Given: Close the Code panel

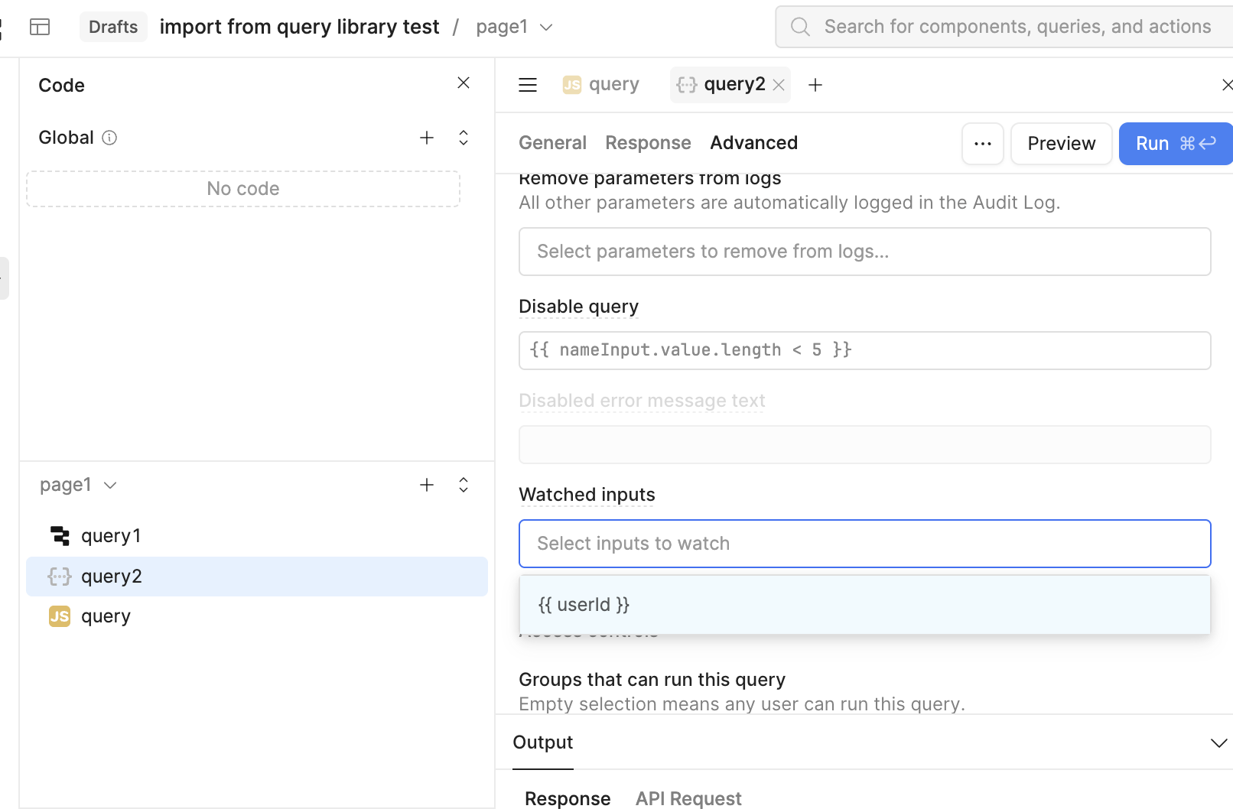Looking at the screenshot, I should point(464,83).
